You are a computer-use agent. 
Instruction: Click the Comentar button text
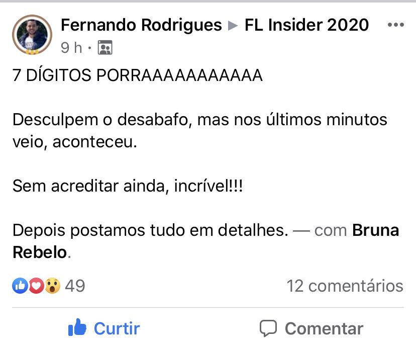point(324,329)
